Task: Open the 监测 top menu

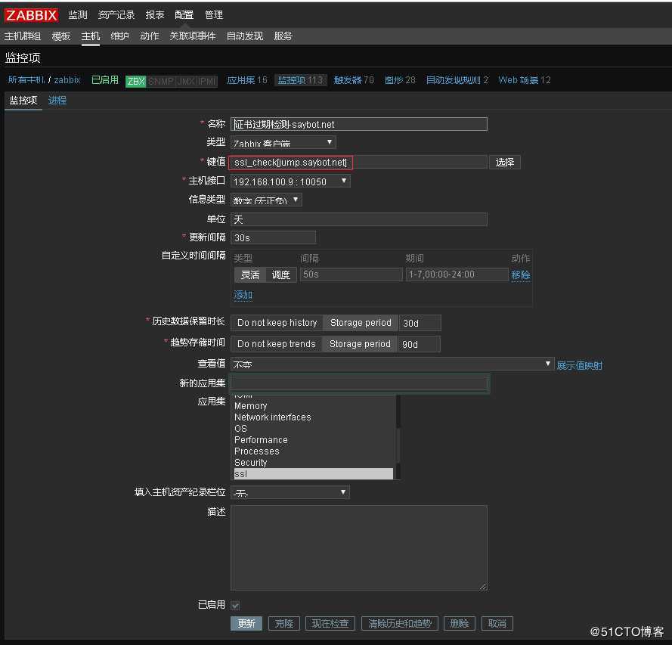Action: pos(78,15)
